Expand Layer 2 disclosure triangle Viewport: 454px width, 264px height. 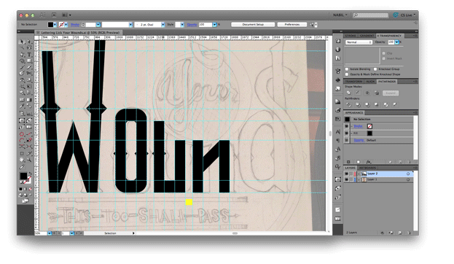click(359, 174)
